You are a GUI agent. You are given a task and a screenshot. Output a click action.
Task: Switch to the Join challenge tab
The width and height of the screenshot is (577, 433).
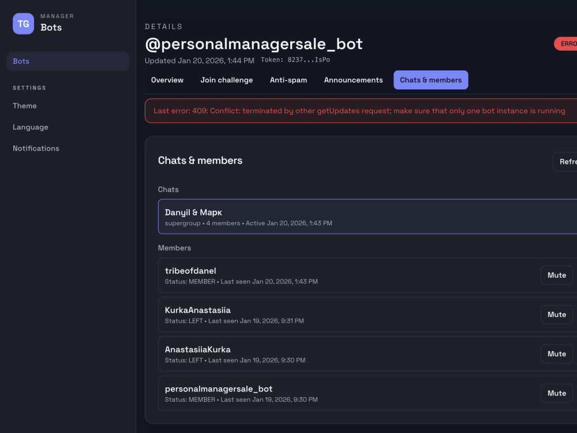click(x=227, y=80)
